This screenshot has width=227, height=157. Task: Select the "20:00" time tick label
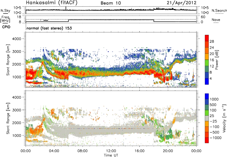168,151
